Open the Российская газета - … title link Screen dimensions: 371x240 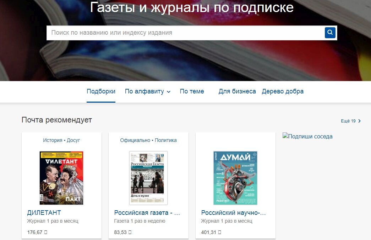pos(147,213)
